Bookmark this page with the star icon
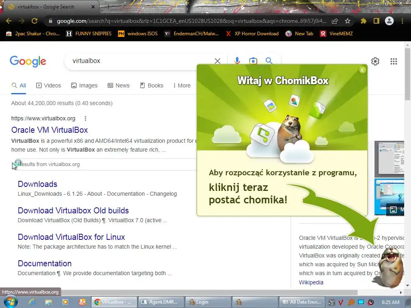This screenshot has width=411, height=308. tap(348, 21)
